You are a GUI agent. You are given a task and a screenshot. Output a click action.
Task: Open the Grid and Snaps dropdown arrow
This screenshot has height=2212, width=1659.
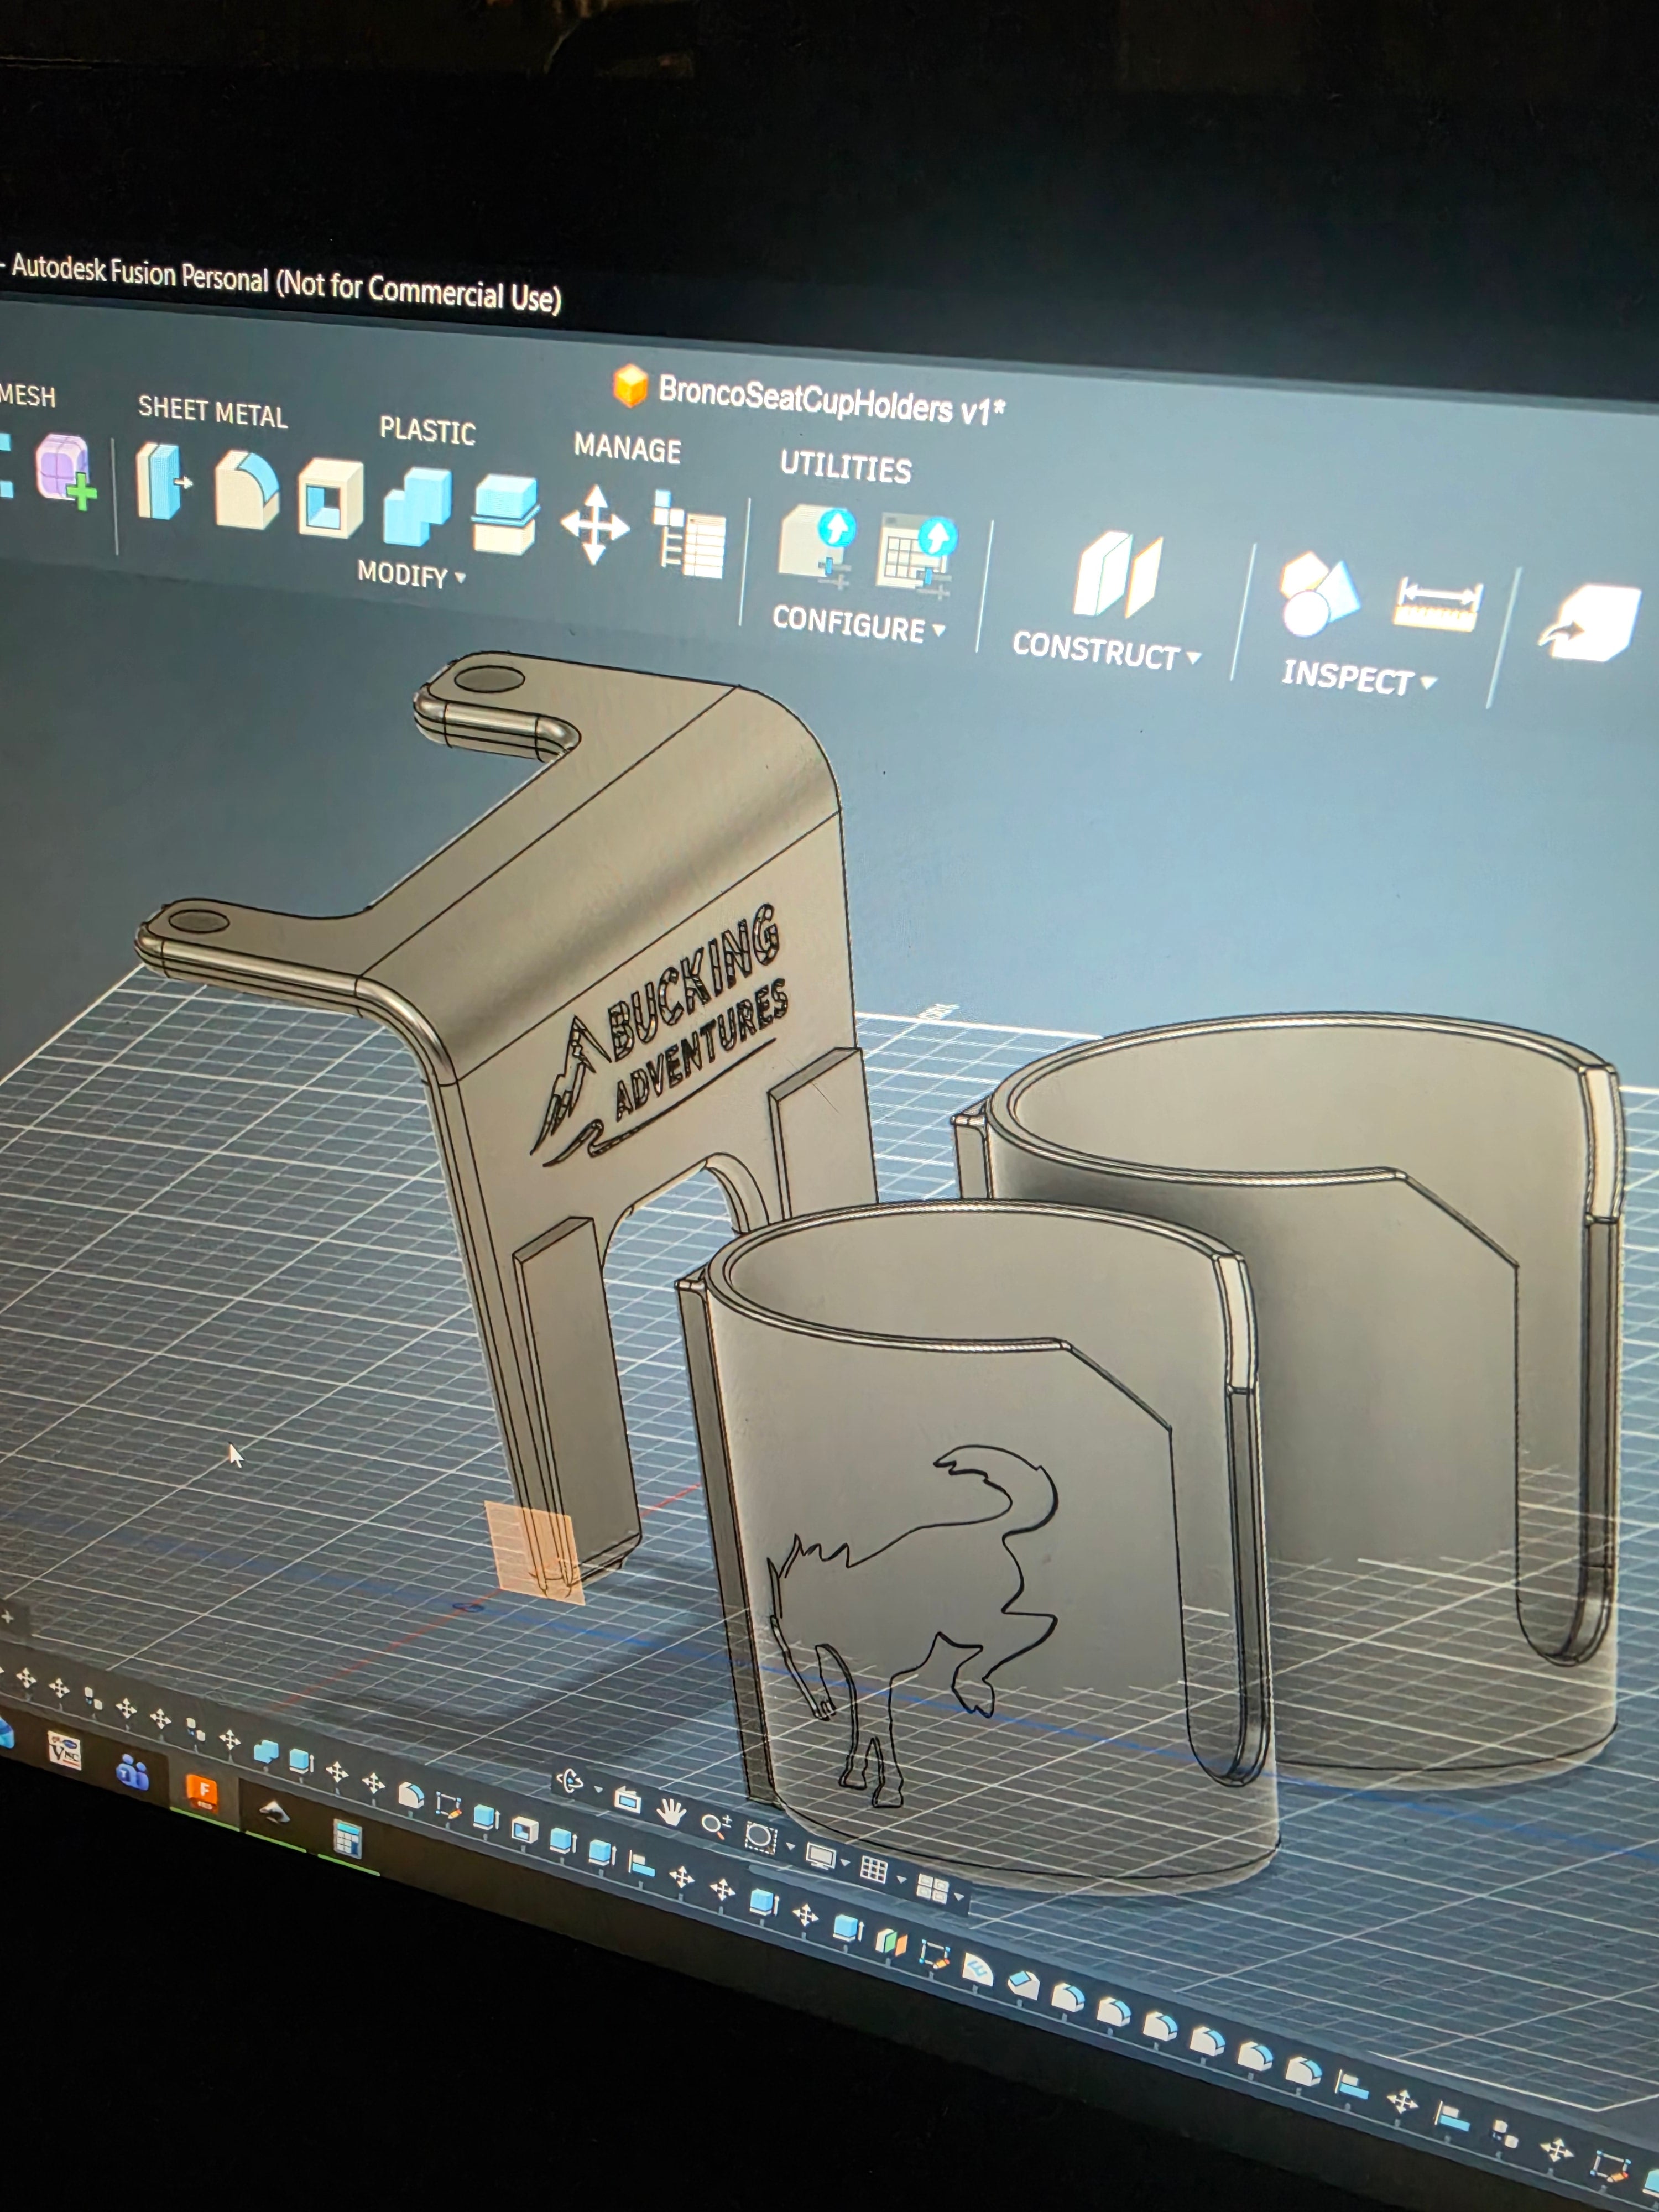coord(900,1879)
